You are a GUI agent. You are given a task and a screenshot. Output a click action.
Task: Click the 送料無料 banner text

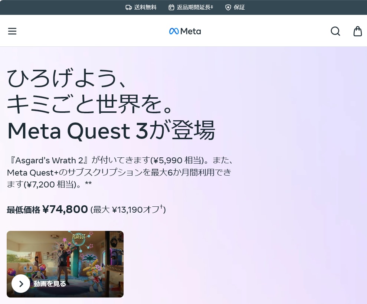coord(145,7)
